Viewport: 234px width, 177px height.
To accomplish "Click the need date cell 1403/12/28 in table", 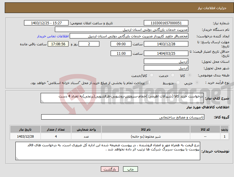I will pos(26,136).
